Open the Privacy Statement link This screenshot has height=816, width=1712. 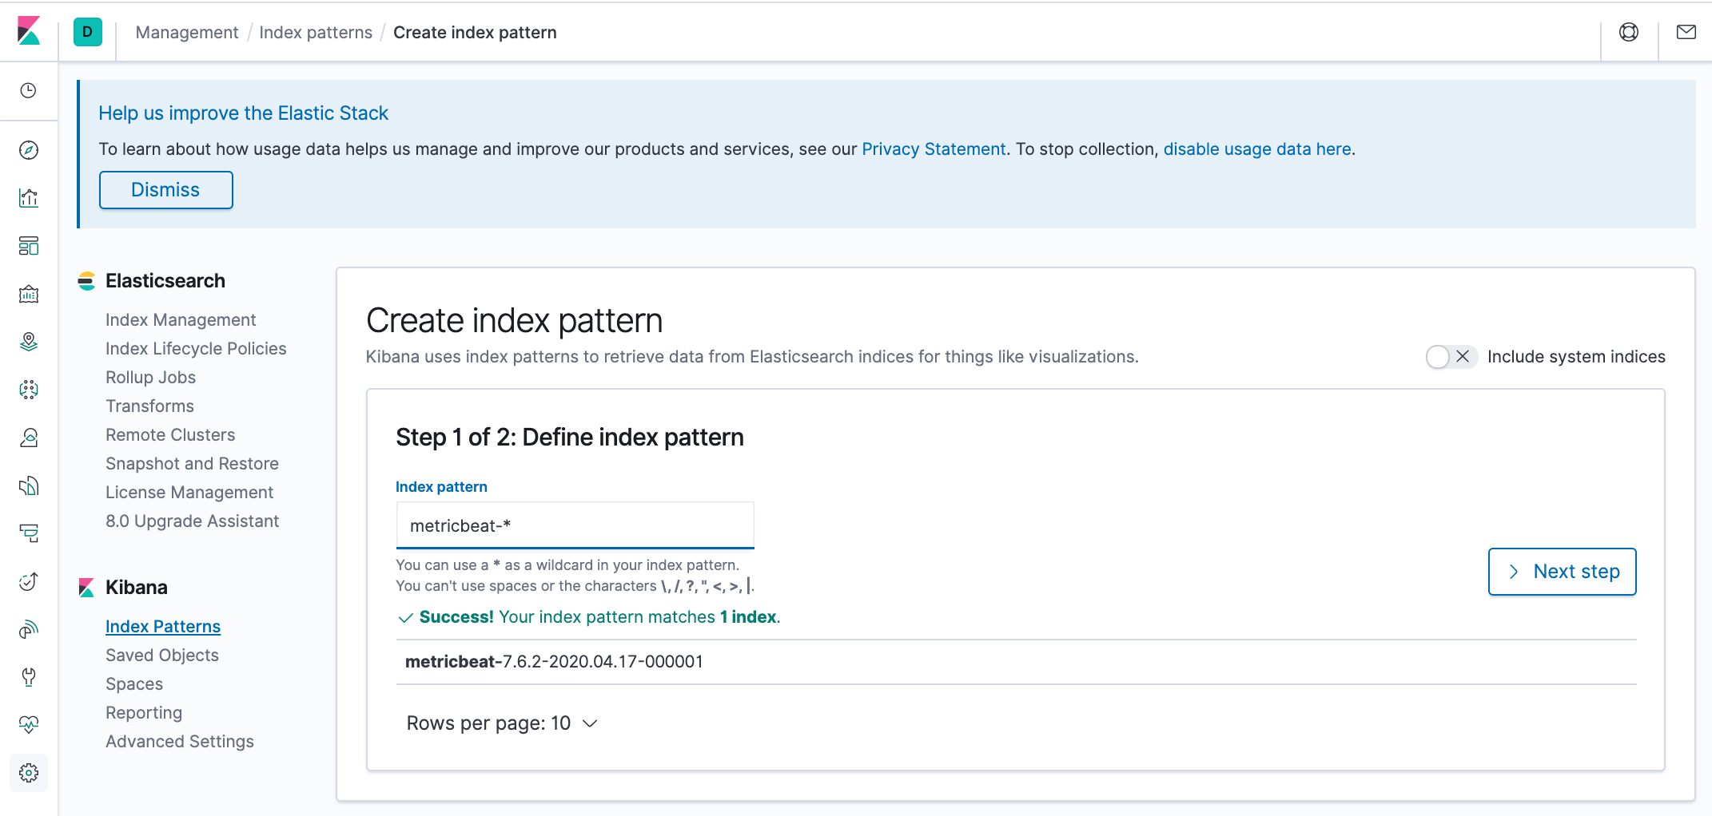pos(934,149)
